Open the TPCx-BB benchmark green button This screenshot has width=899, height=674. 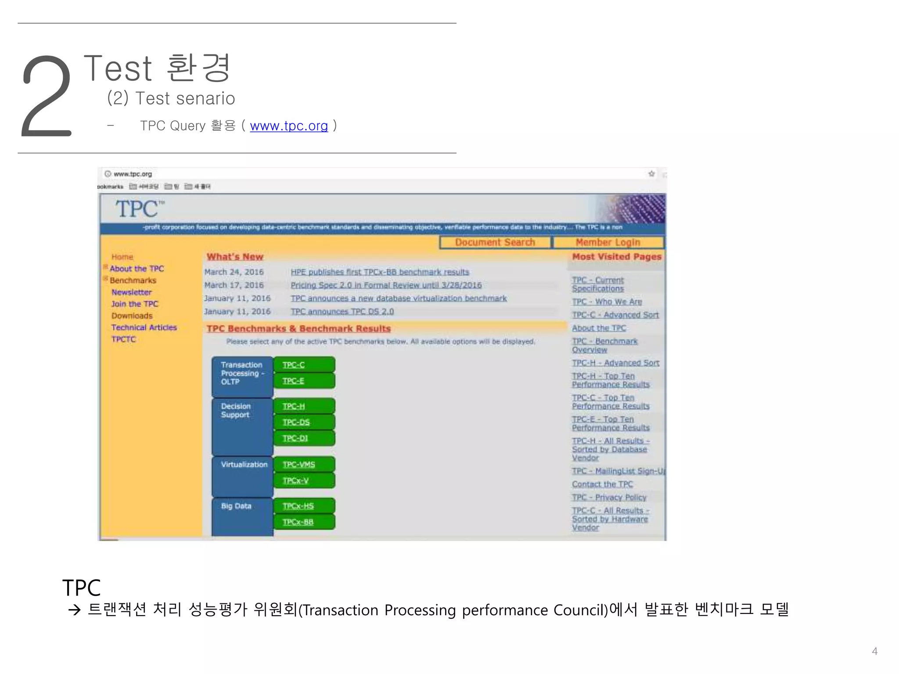[x=304, y=522]
